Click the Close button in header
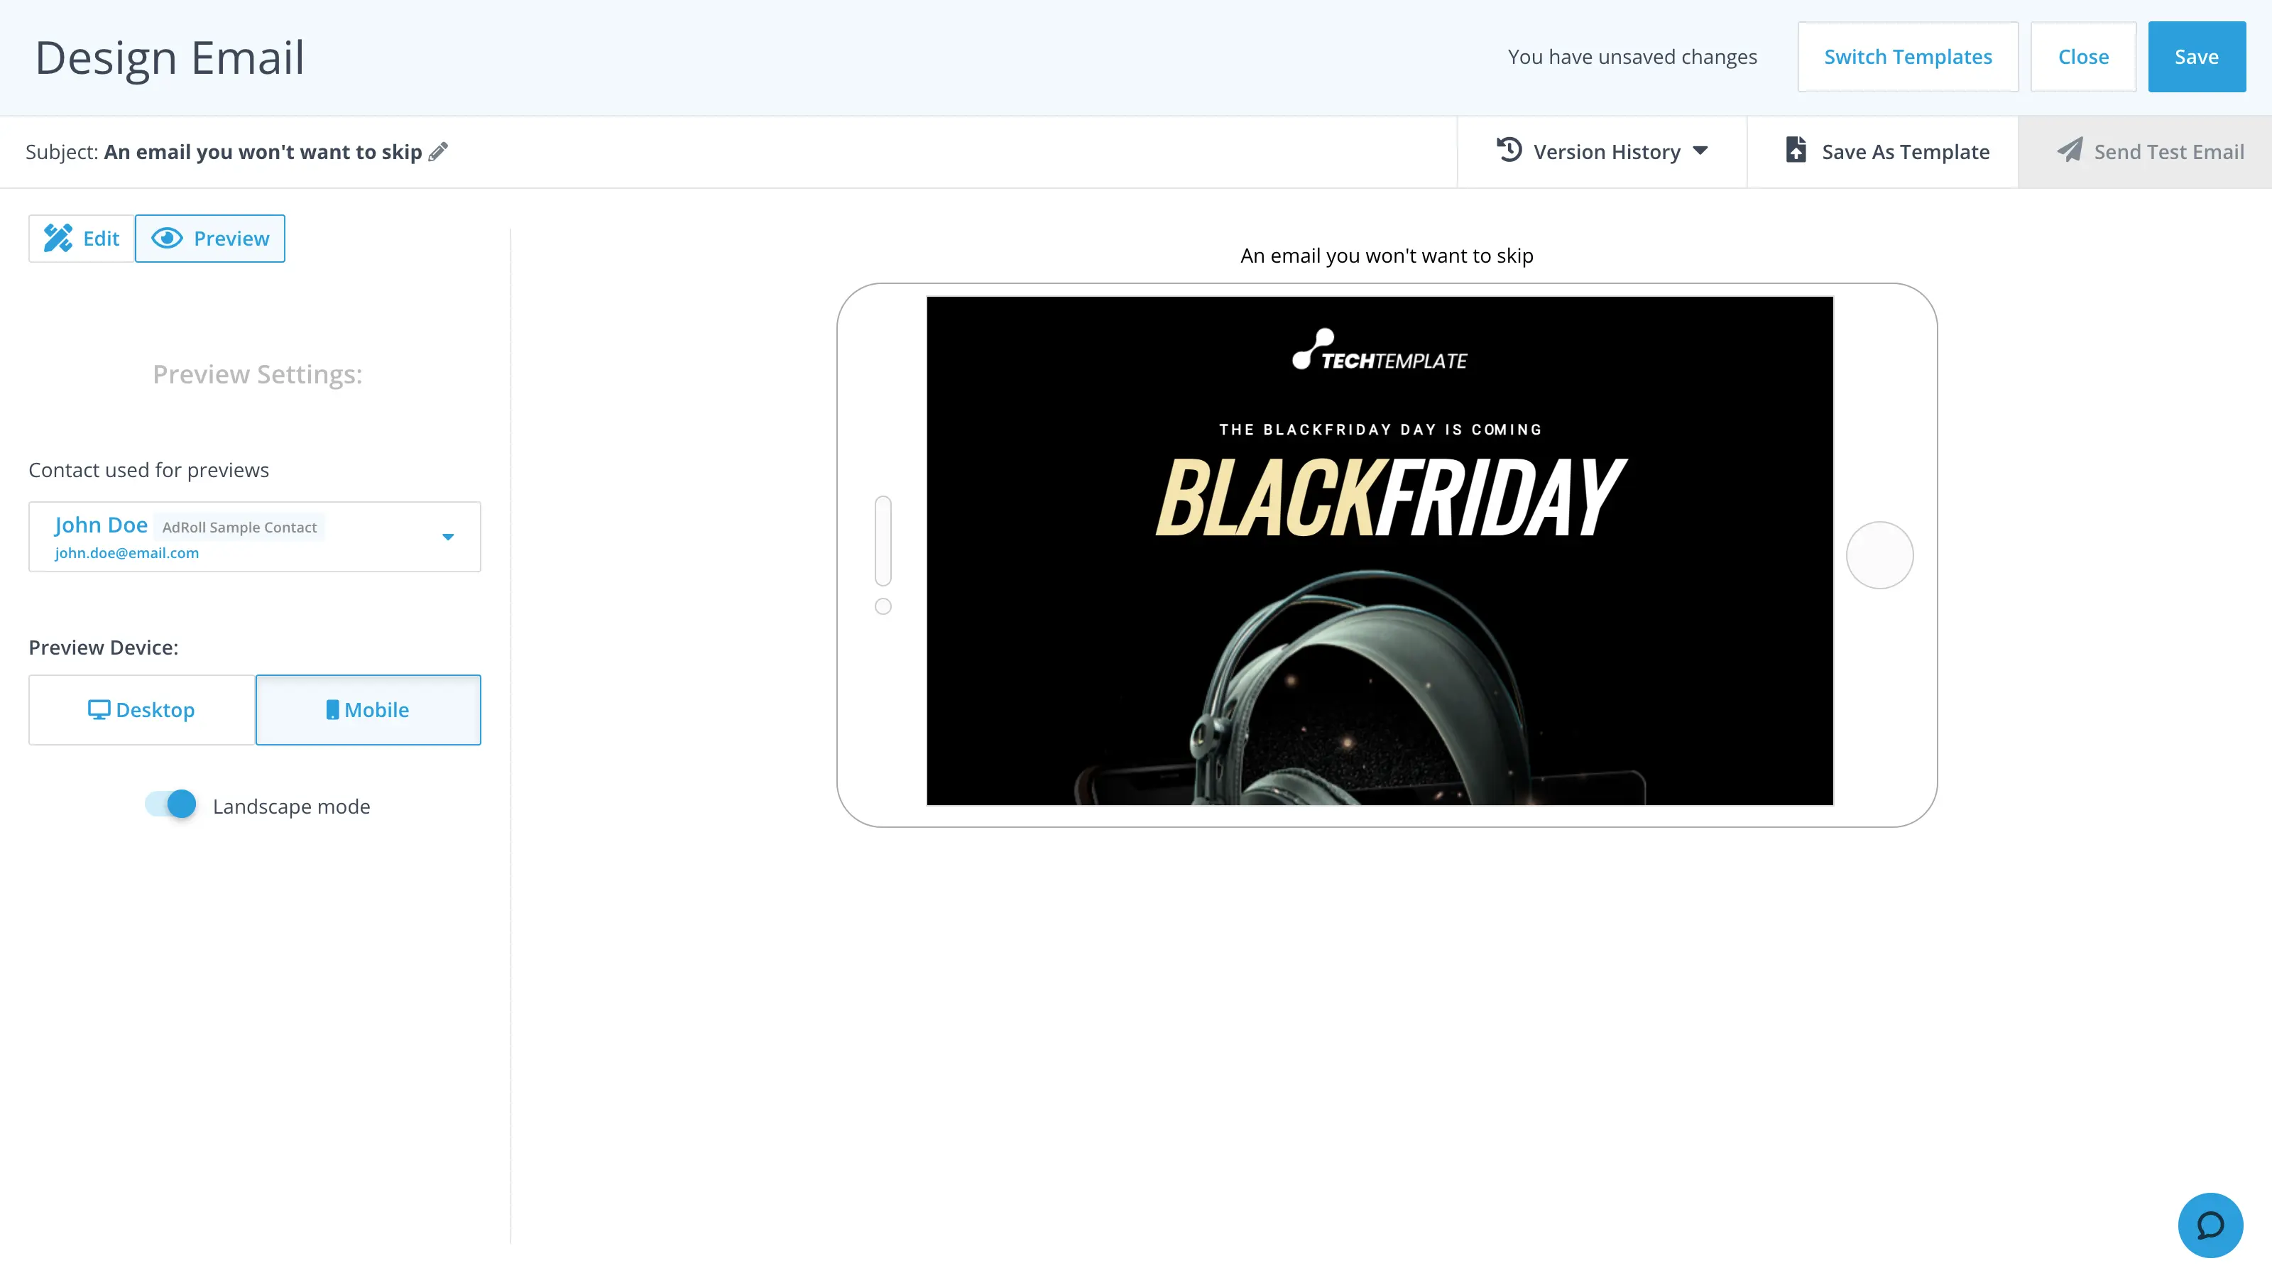 tap(2082, 57)
